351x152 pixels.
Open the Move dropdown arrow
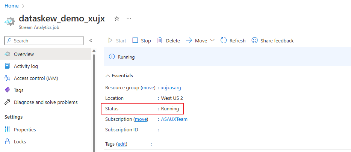212,41
